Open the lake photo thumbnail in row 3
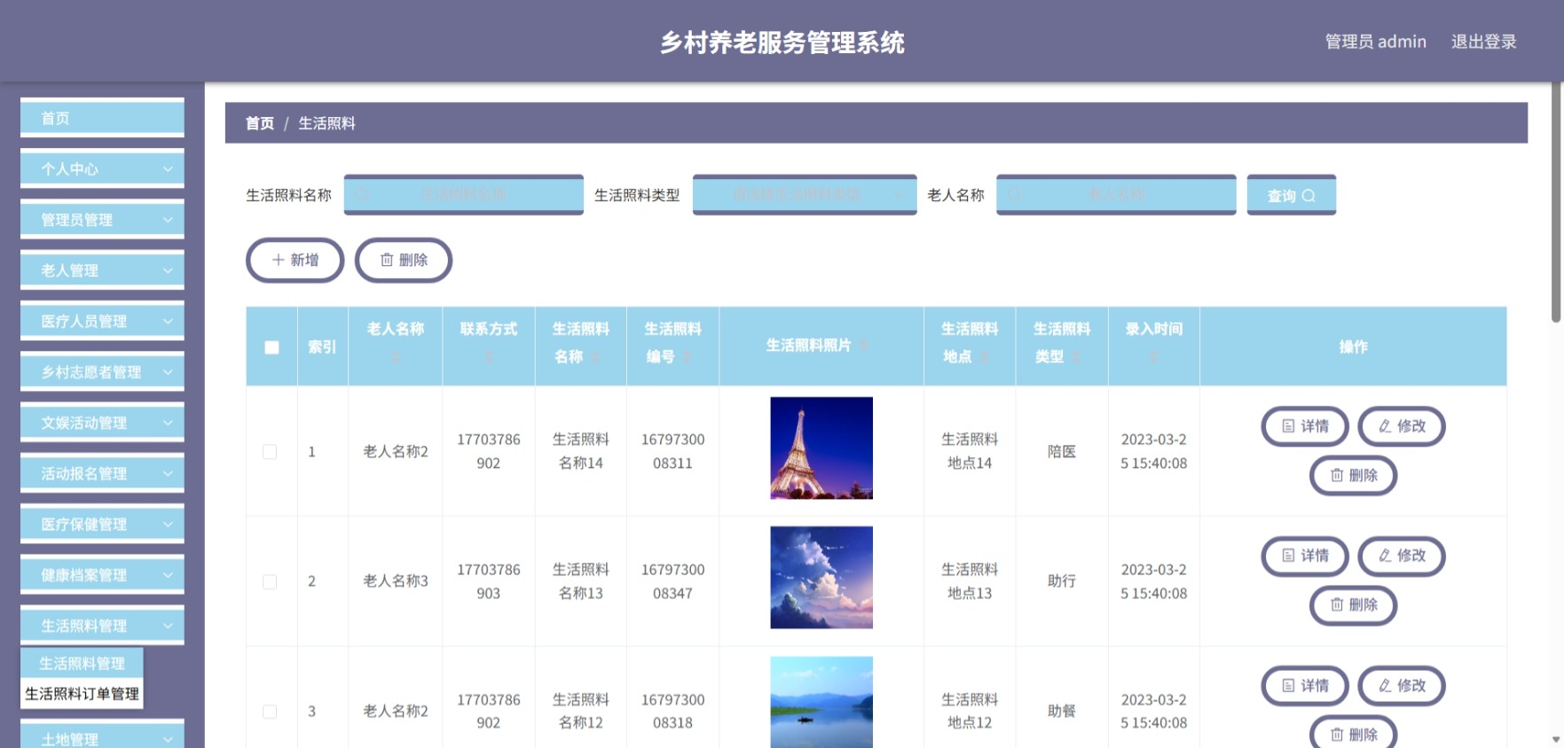Screen dimensions: 1564x748 [x=821, y=702]
